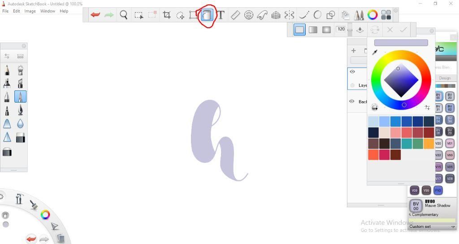Expand the Complementary colors section
The height and width of the screenshot is (244, 459).
[x=424, y=214]
